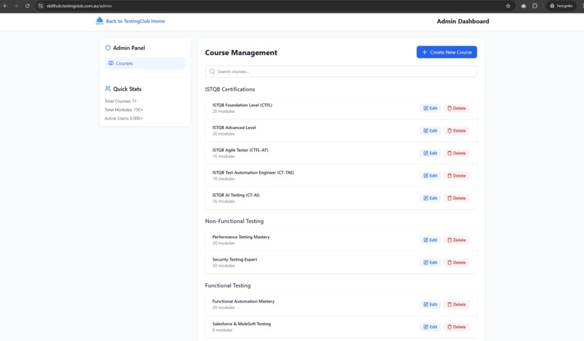Edit ISTQB Test Automation Engineer course
This screenshot has height=341, width=584.
(430, 176)
